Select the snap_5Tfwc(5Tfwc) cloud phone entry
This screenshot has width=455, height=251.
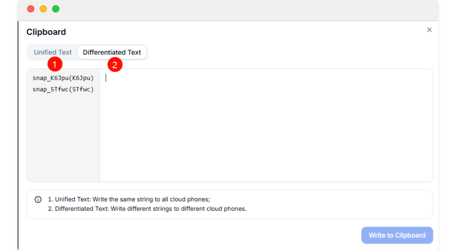(x=63, y=90)
